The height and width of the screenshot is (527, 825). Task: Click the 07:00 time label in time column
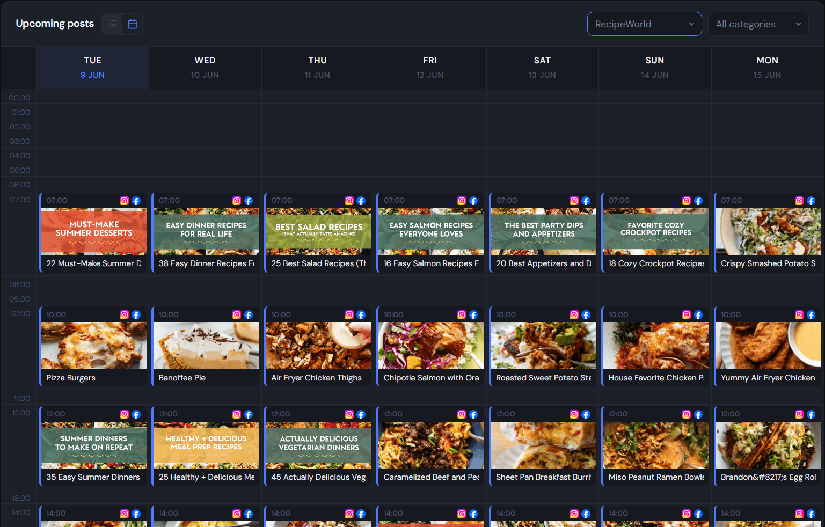(x=20, y=200)
